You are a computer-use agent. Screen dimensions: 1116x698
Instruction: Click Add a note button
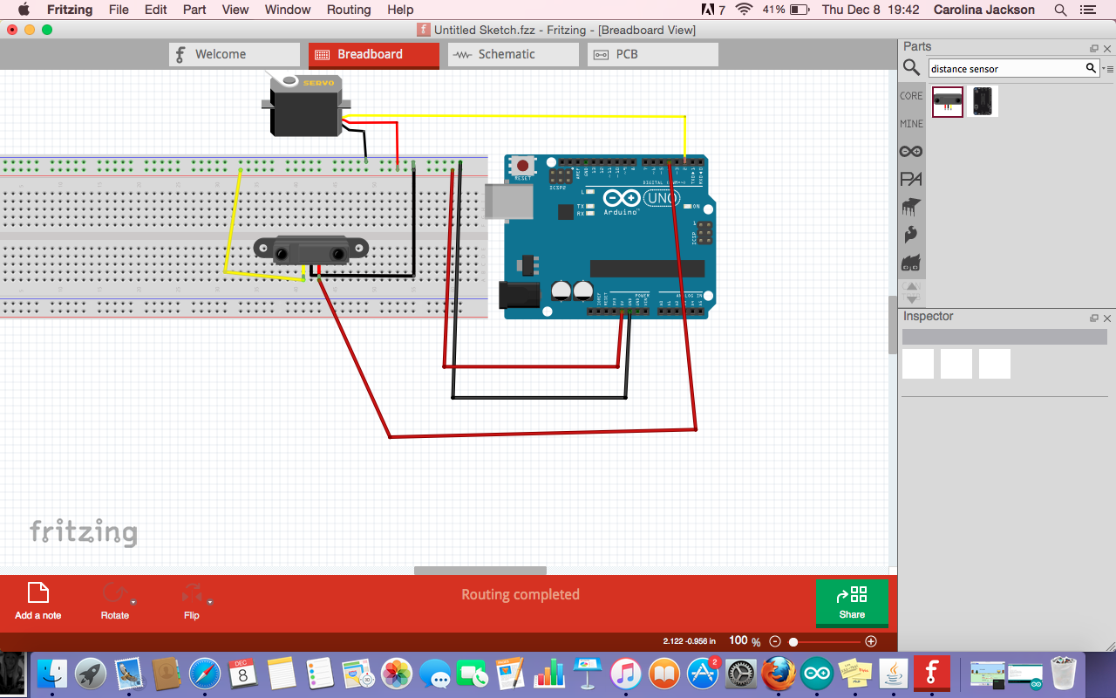point(38,601)
